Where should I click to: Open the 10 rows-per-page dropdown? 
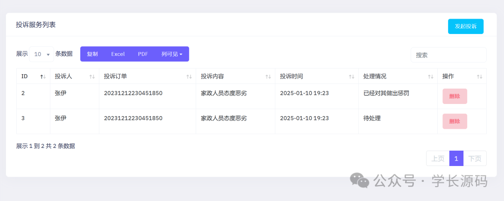coord(42,54)
